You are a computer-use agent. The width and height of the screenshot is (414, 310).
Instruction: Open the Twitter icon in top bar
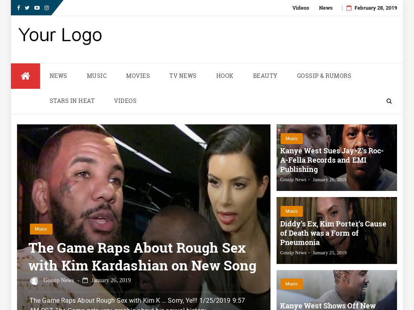pyautogui.click(x=27, y=7)
